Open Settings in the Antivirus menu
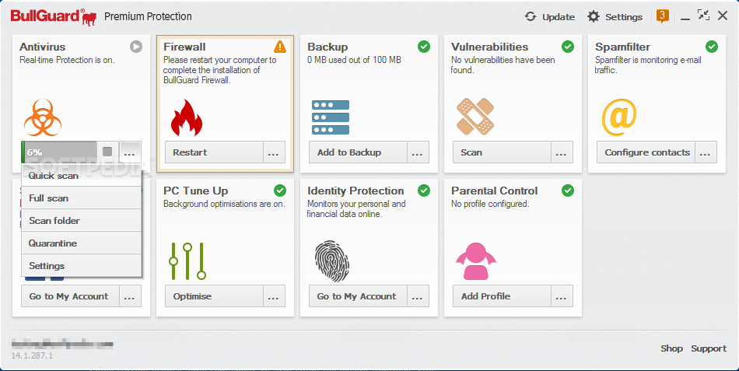This screenshot has width=739, height=371. pos(82,265)
